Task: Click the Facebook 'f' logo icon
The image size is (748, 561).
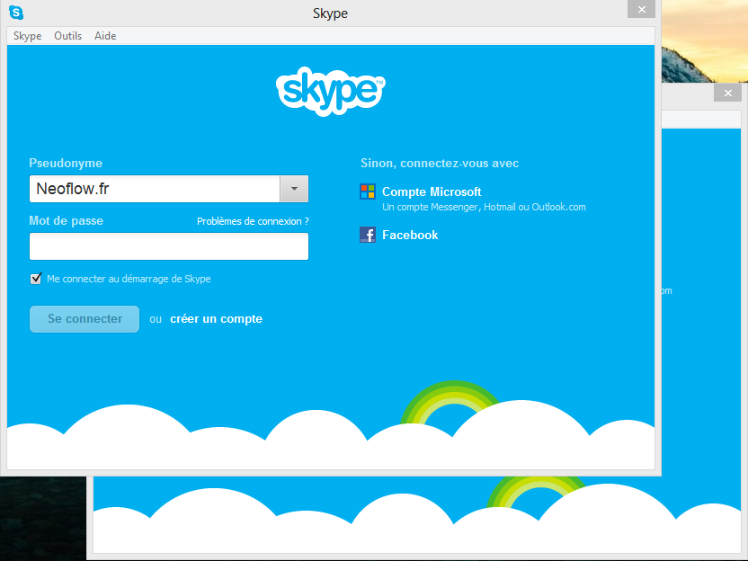Action: click(368, 235)
